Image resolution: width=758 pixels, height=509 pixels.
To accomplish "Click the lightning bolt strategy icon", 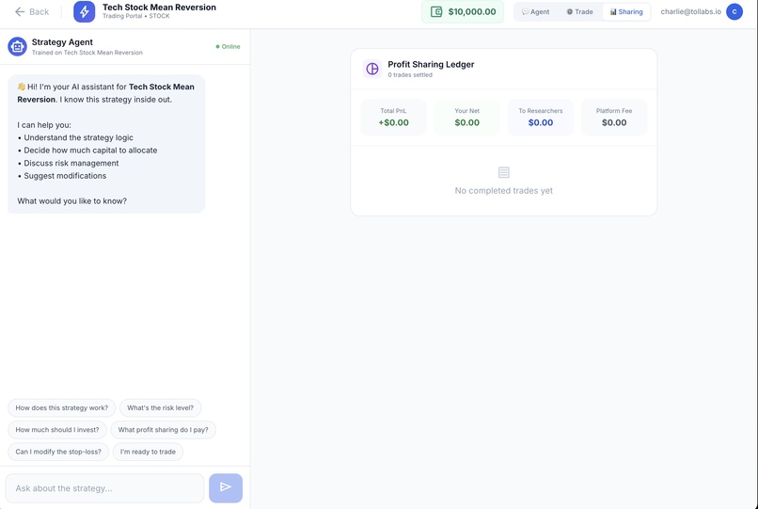I will tap(84, 11).
